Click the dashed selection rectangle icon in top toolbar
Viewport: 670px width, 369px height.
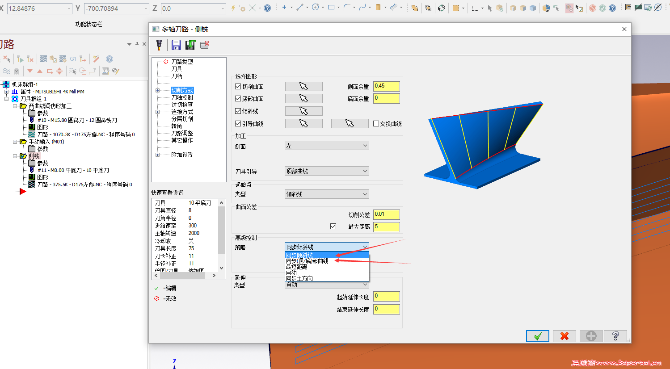point(475,8)
